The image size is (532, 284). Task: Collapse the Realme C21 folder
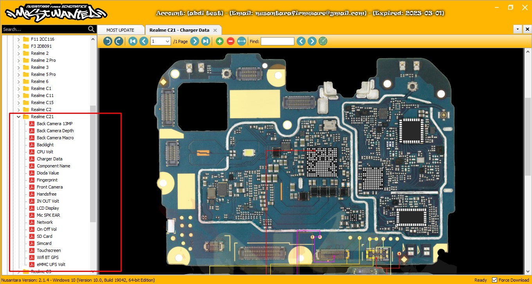[18, 117]
